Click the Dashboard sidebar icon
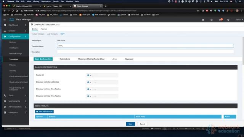This screenshot has width=244, height=137. pos(5,25)
